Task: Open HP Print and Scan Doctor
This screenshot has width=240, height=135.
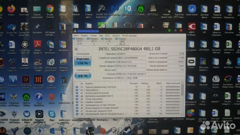Action: 51,65
